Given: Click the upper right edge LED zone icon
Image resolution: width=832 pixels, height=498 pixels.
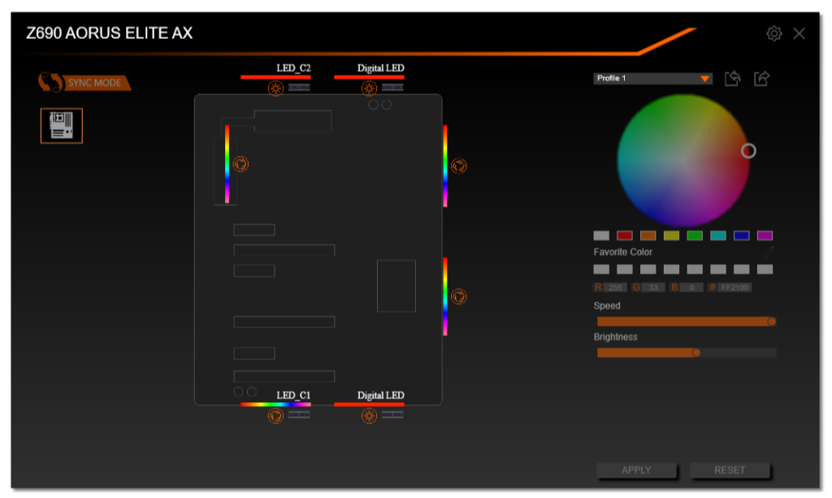Looking at the screenshot, I should point(458,166).
